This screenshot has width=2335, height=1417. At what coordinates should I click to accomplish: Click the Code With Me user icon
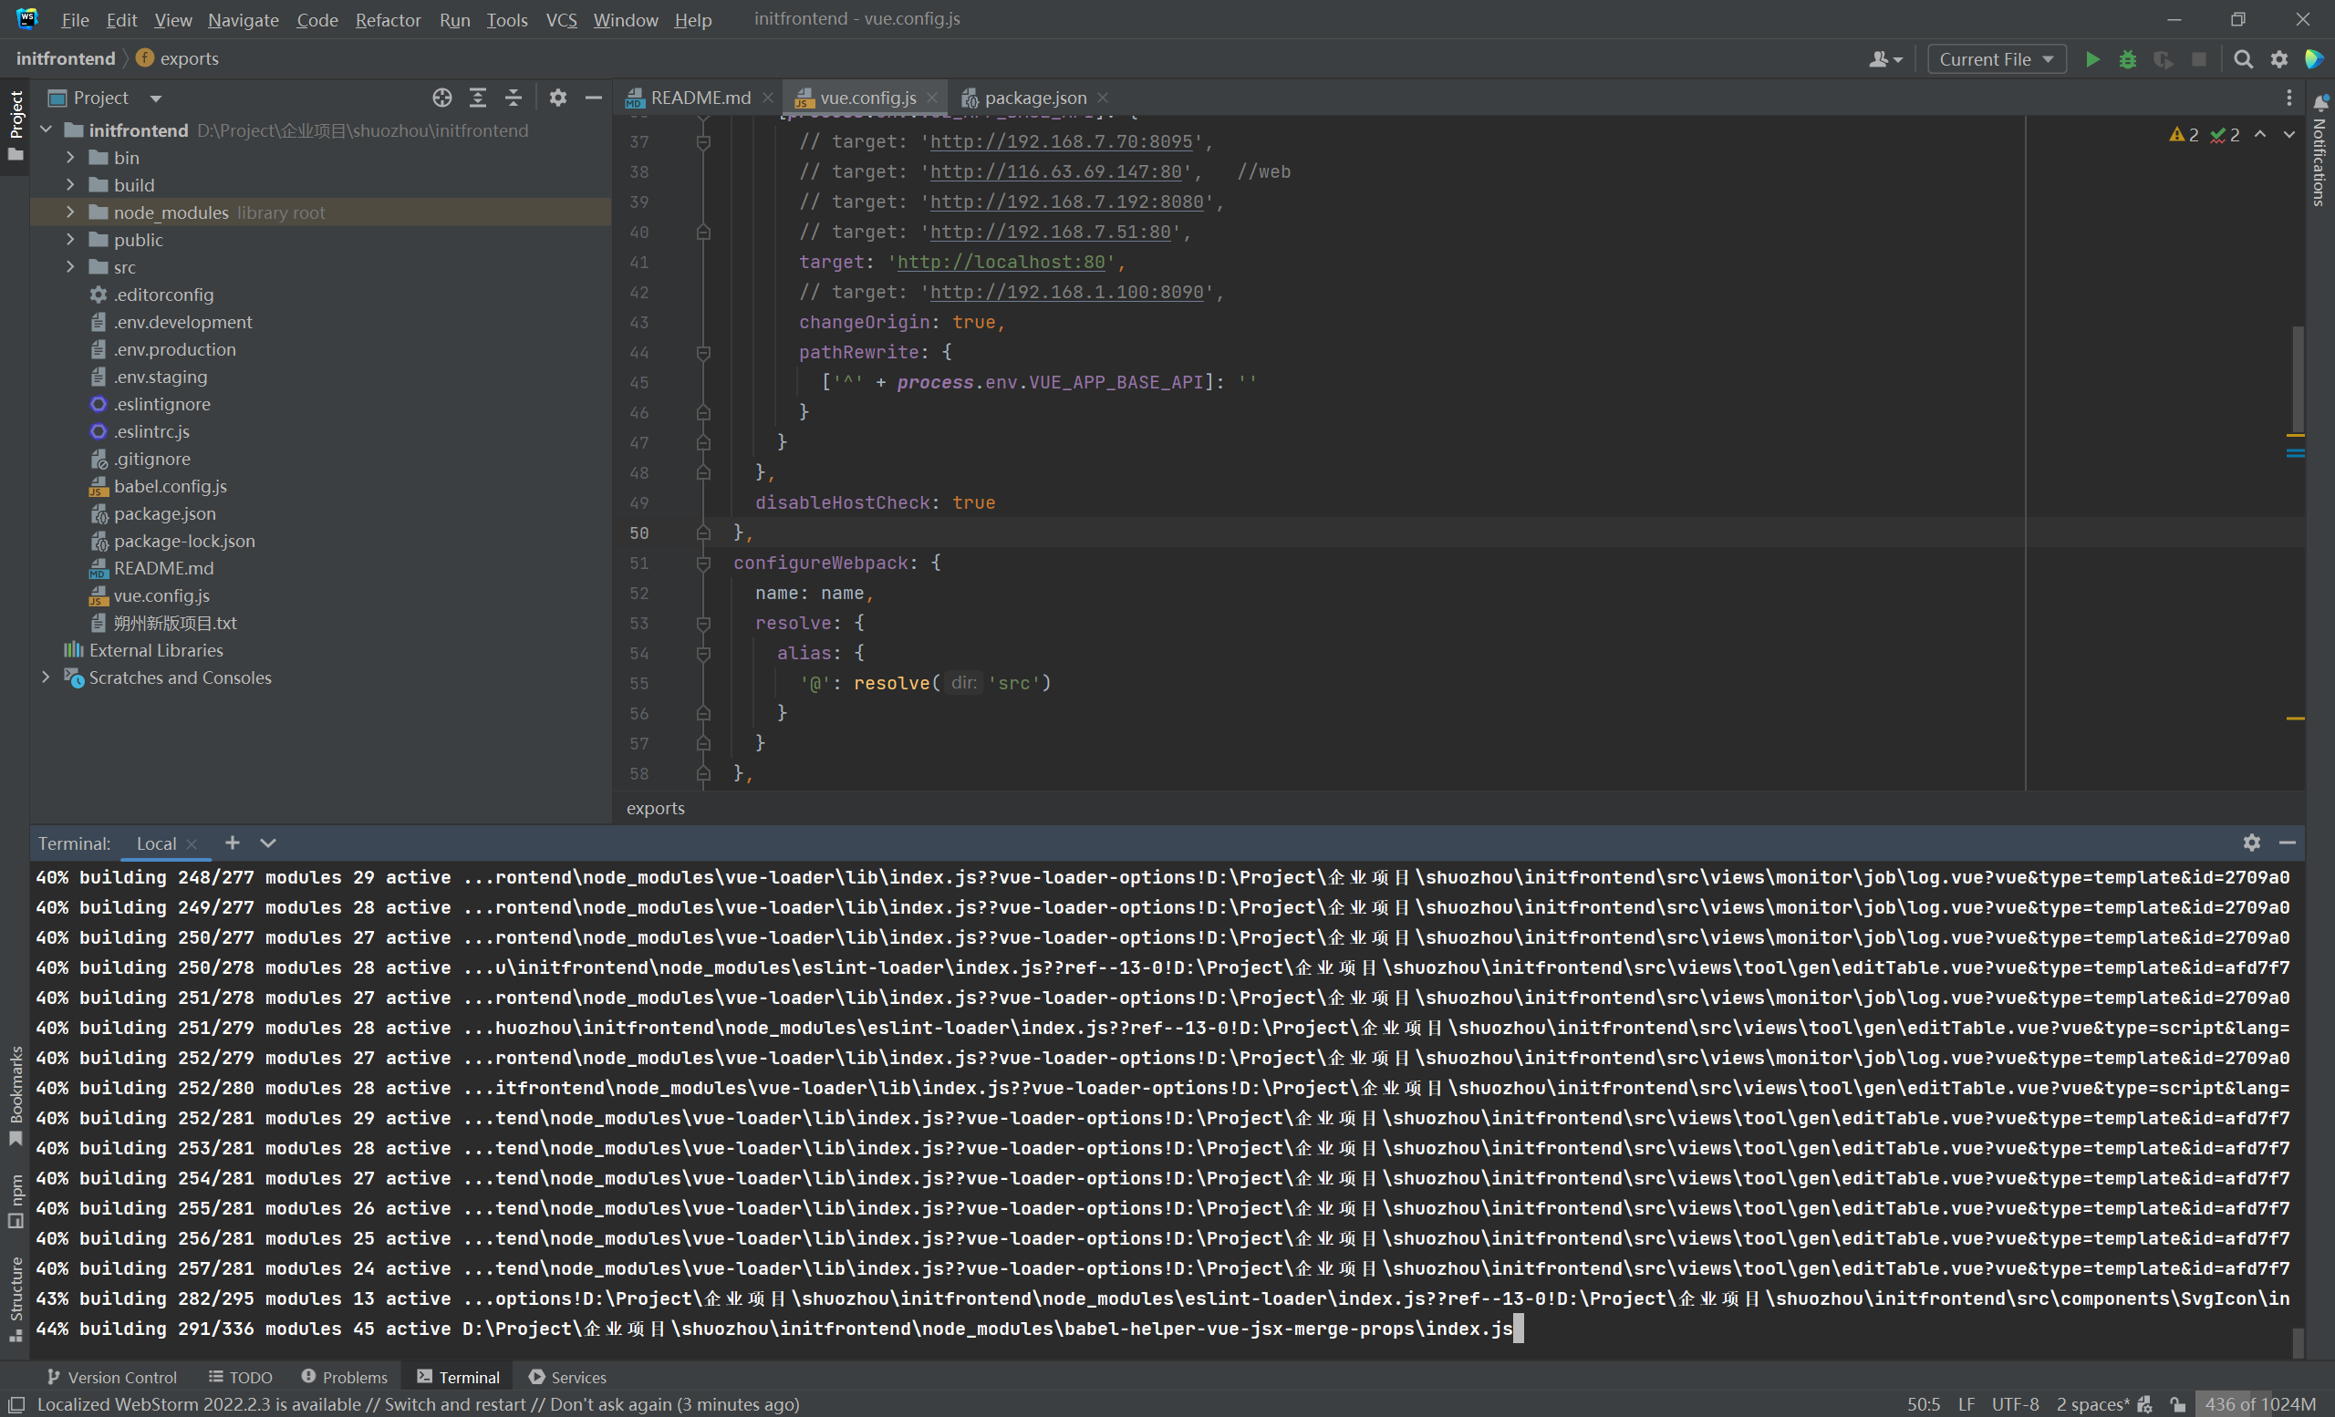(x=1884, y=59)
